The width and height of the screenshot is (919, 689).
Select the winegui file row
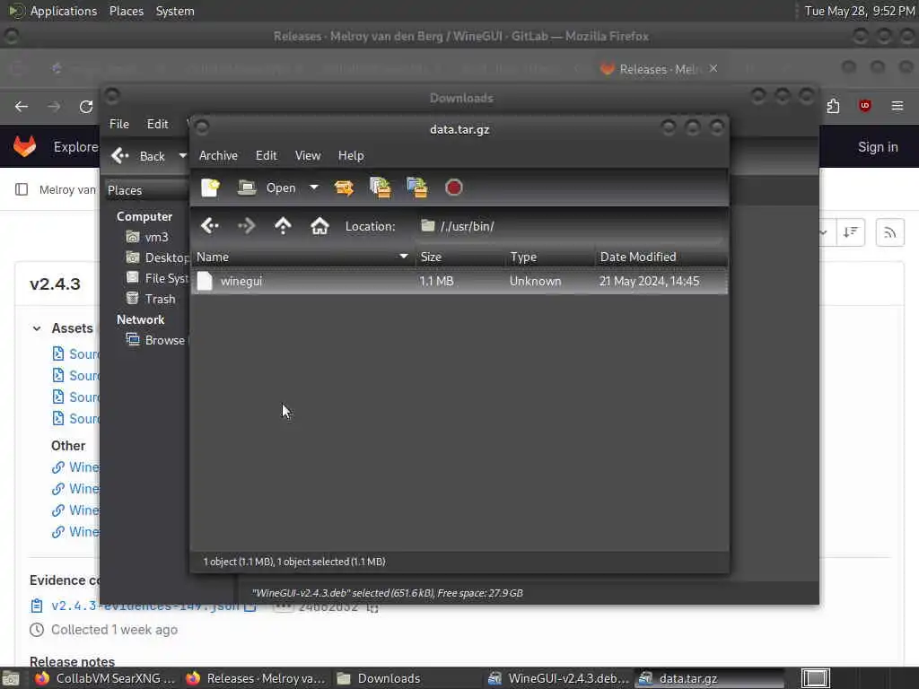tap(459, 281)
